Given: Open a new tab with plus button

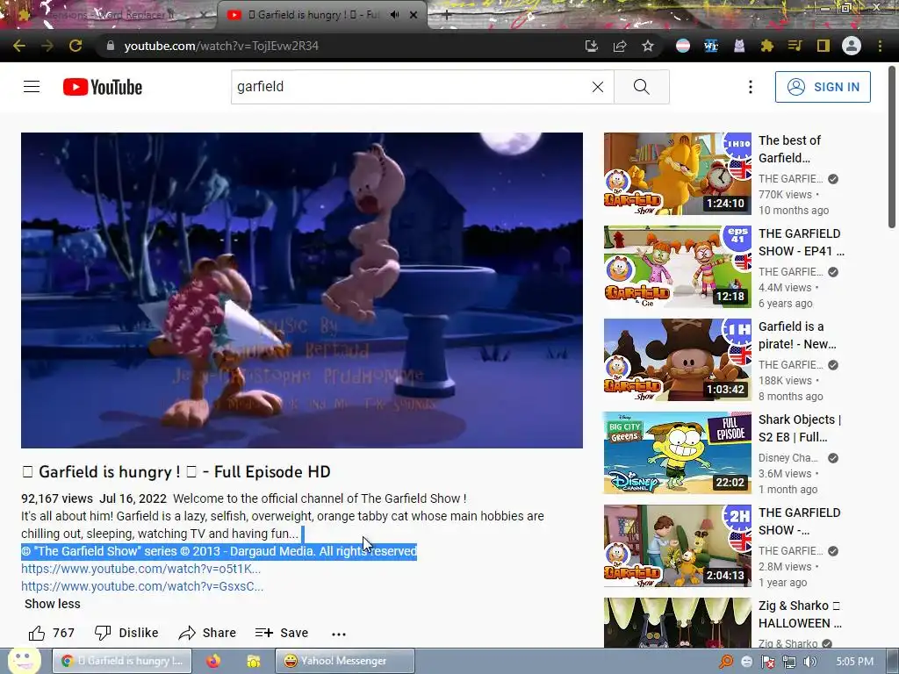Looking at the screenshot, I should pyautogui.click(x=446, y=15).
